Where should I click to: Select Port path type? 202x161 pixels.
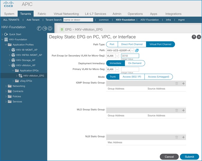click(112, 44)
